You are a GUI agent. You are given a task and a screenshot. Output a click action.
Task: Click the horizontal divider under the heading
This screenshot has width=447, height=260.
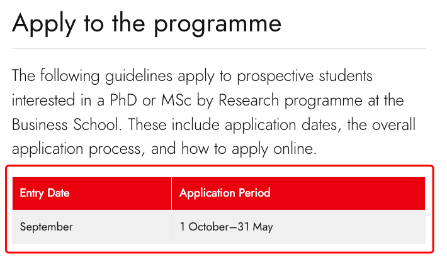218,48
